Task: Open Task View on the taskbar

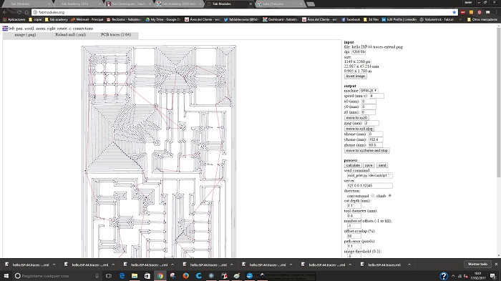Action: tap(109, 275)
